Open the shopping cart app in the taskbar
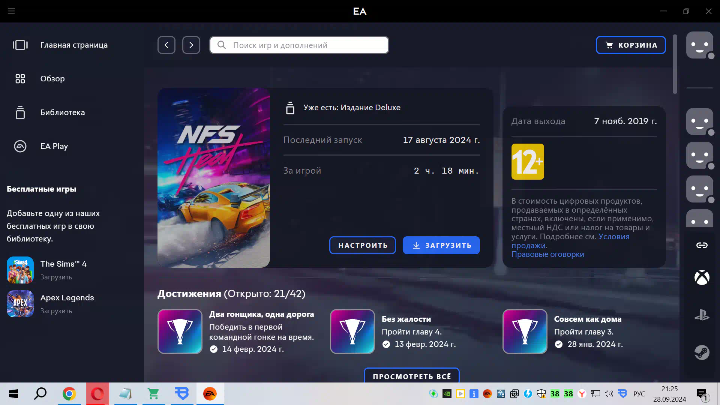This screenshot has width=720, height=405. [153, 394]
